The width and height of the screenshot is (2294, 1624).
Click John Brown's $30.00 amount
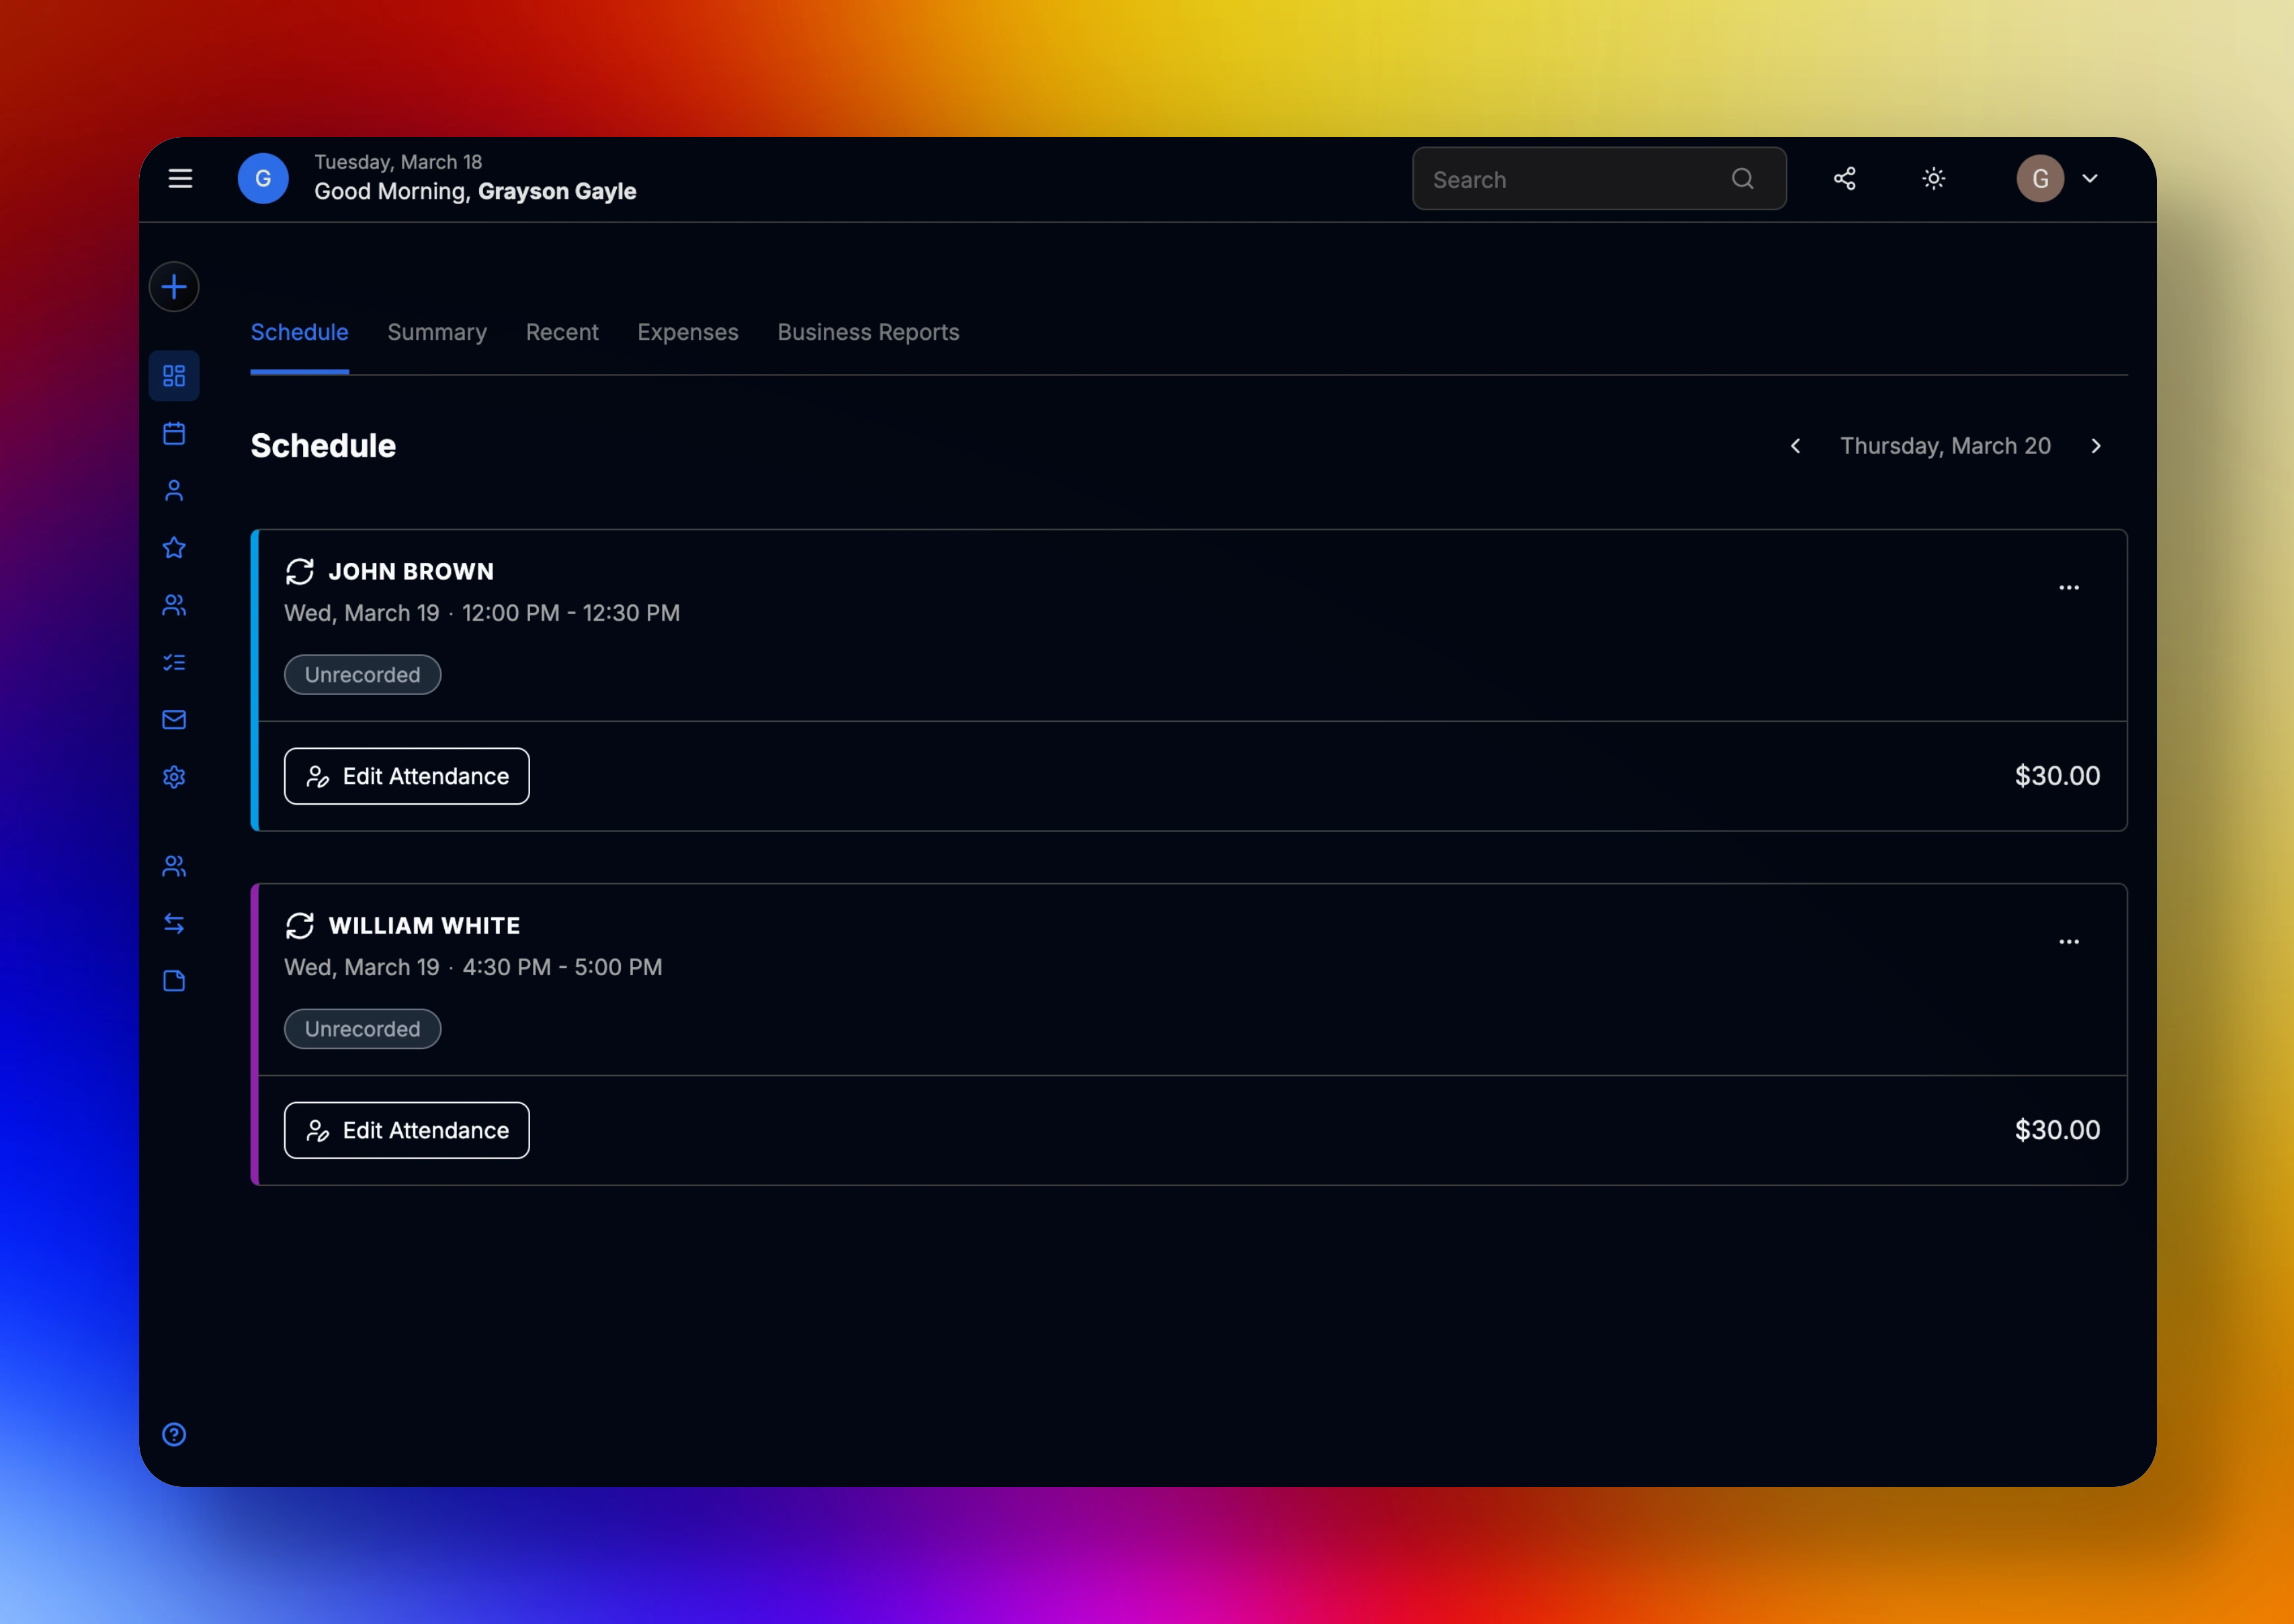tap(2057, 776)
